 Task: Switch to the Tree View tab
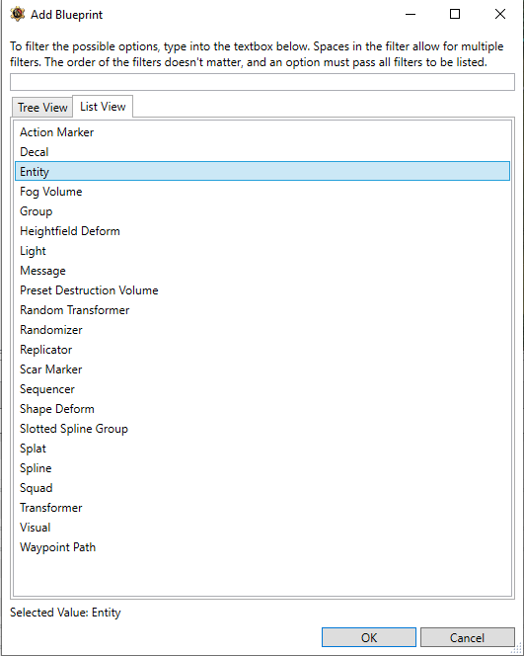pos(42,108)
